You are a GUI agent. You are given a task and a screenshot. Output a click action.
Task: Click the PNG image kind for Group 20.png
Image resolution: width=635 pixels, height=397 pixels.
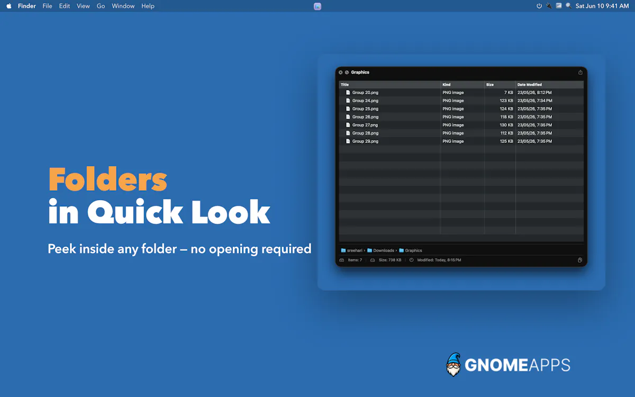[453, 93]
